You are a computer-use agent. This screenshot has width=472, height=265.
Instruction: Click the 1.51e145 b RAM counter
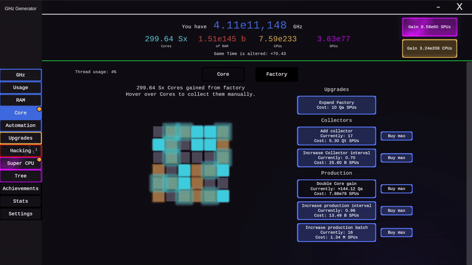coord(222,39)
